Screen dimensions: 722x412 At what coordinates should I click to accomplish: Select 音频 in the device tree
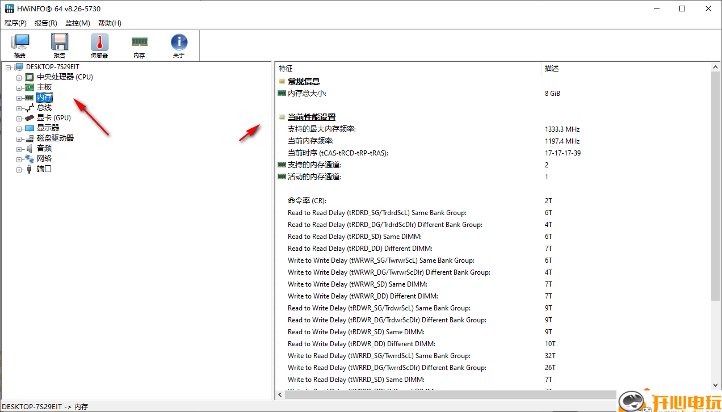(x=44, y=148)
